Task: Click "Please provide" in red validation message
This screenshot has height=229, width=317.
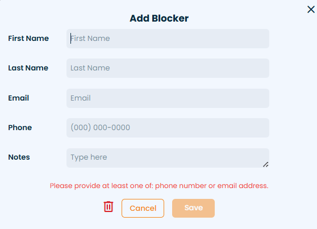Action: pyautogui.click(x=75, y=186)
